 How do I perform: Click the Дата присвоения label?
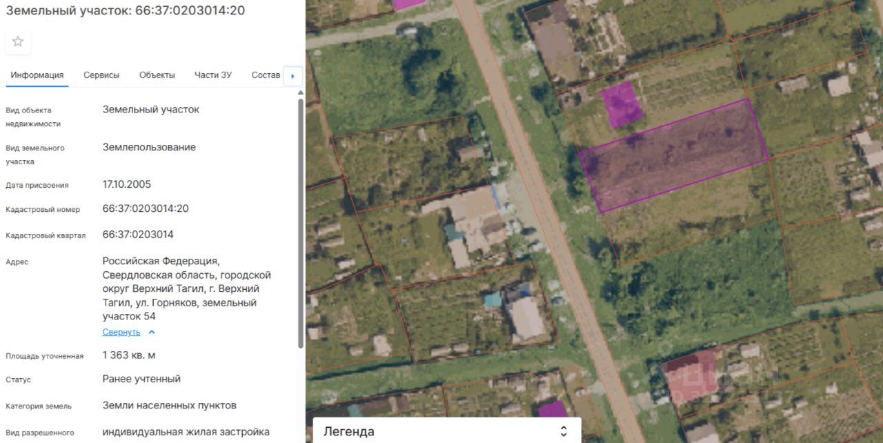37,186
